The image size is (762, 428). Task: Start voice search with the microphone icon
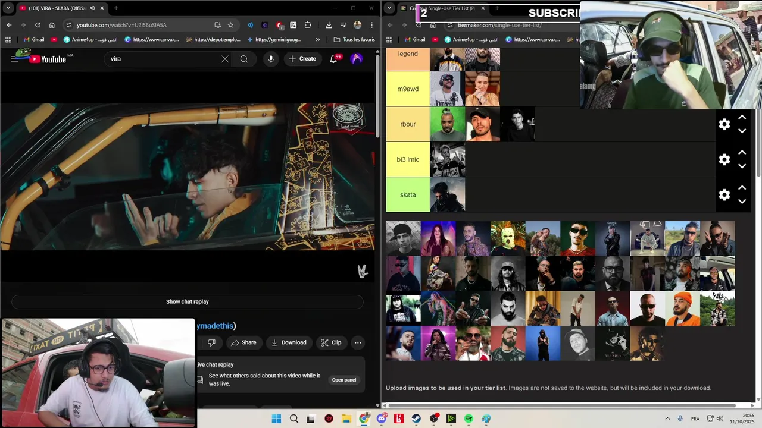tap(271, 59)
